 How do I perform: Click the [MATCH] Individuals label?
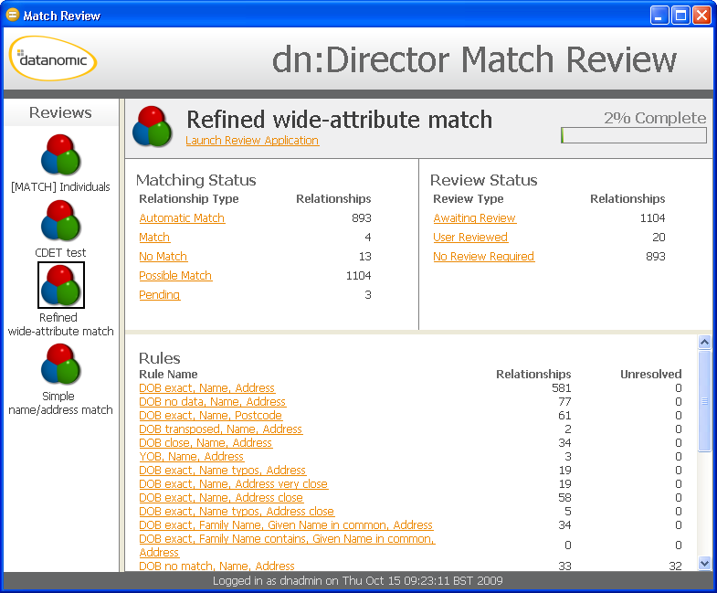[x=61, y=187]
